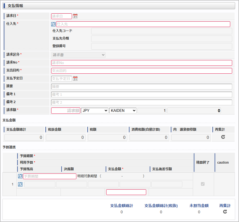Click 再集計 refresh icon in 支払金額 section
The image size is (239, 222).
click(223, 137)
